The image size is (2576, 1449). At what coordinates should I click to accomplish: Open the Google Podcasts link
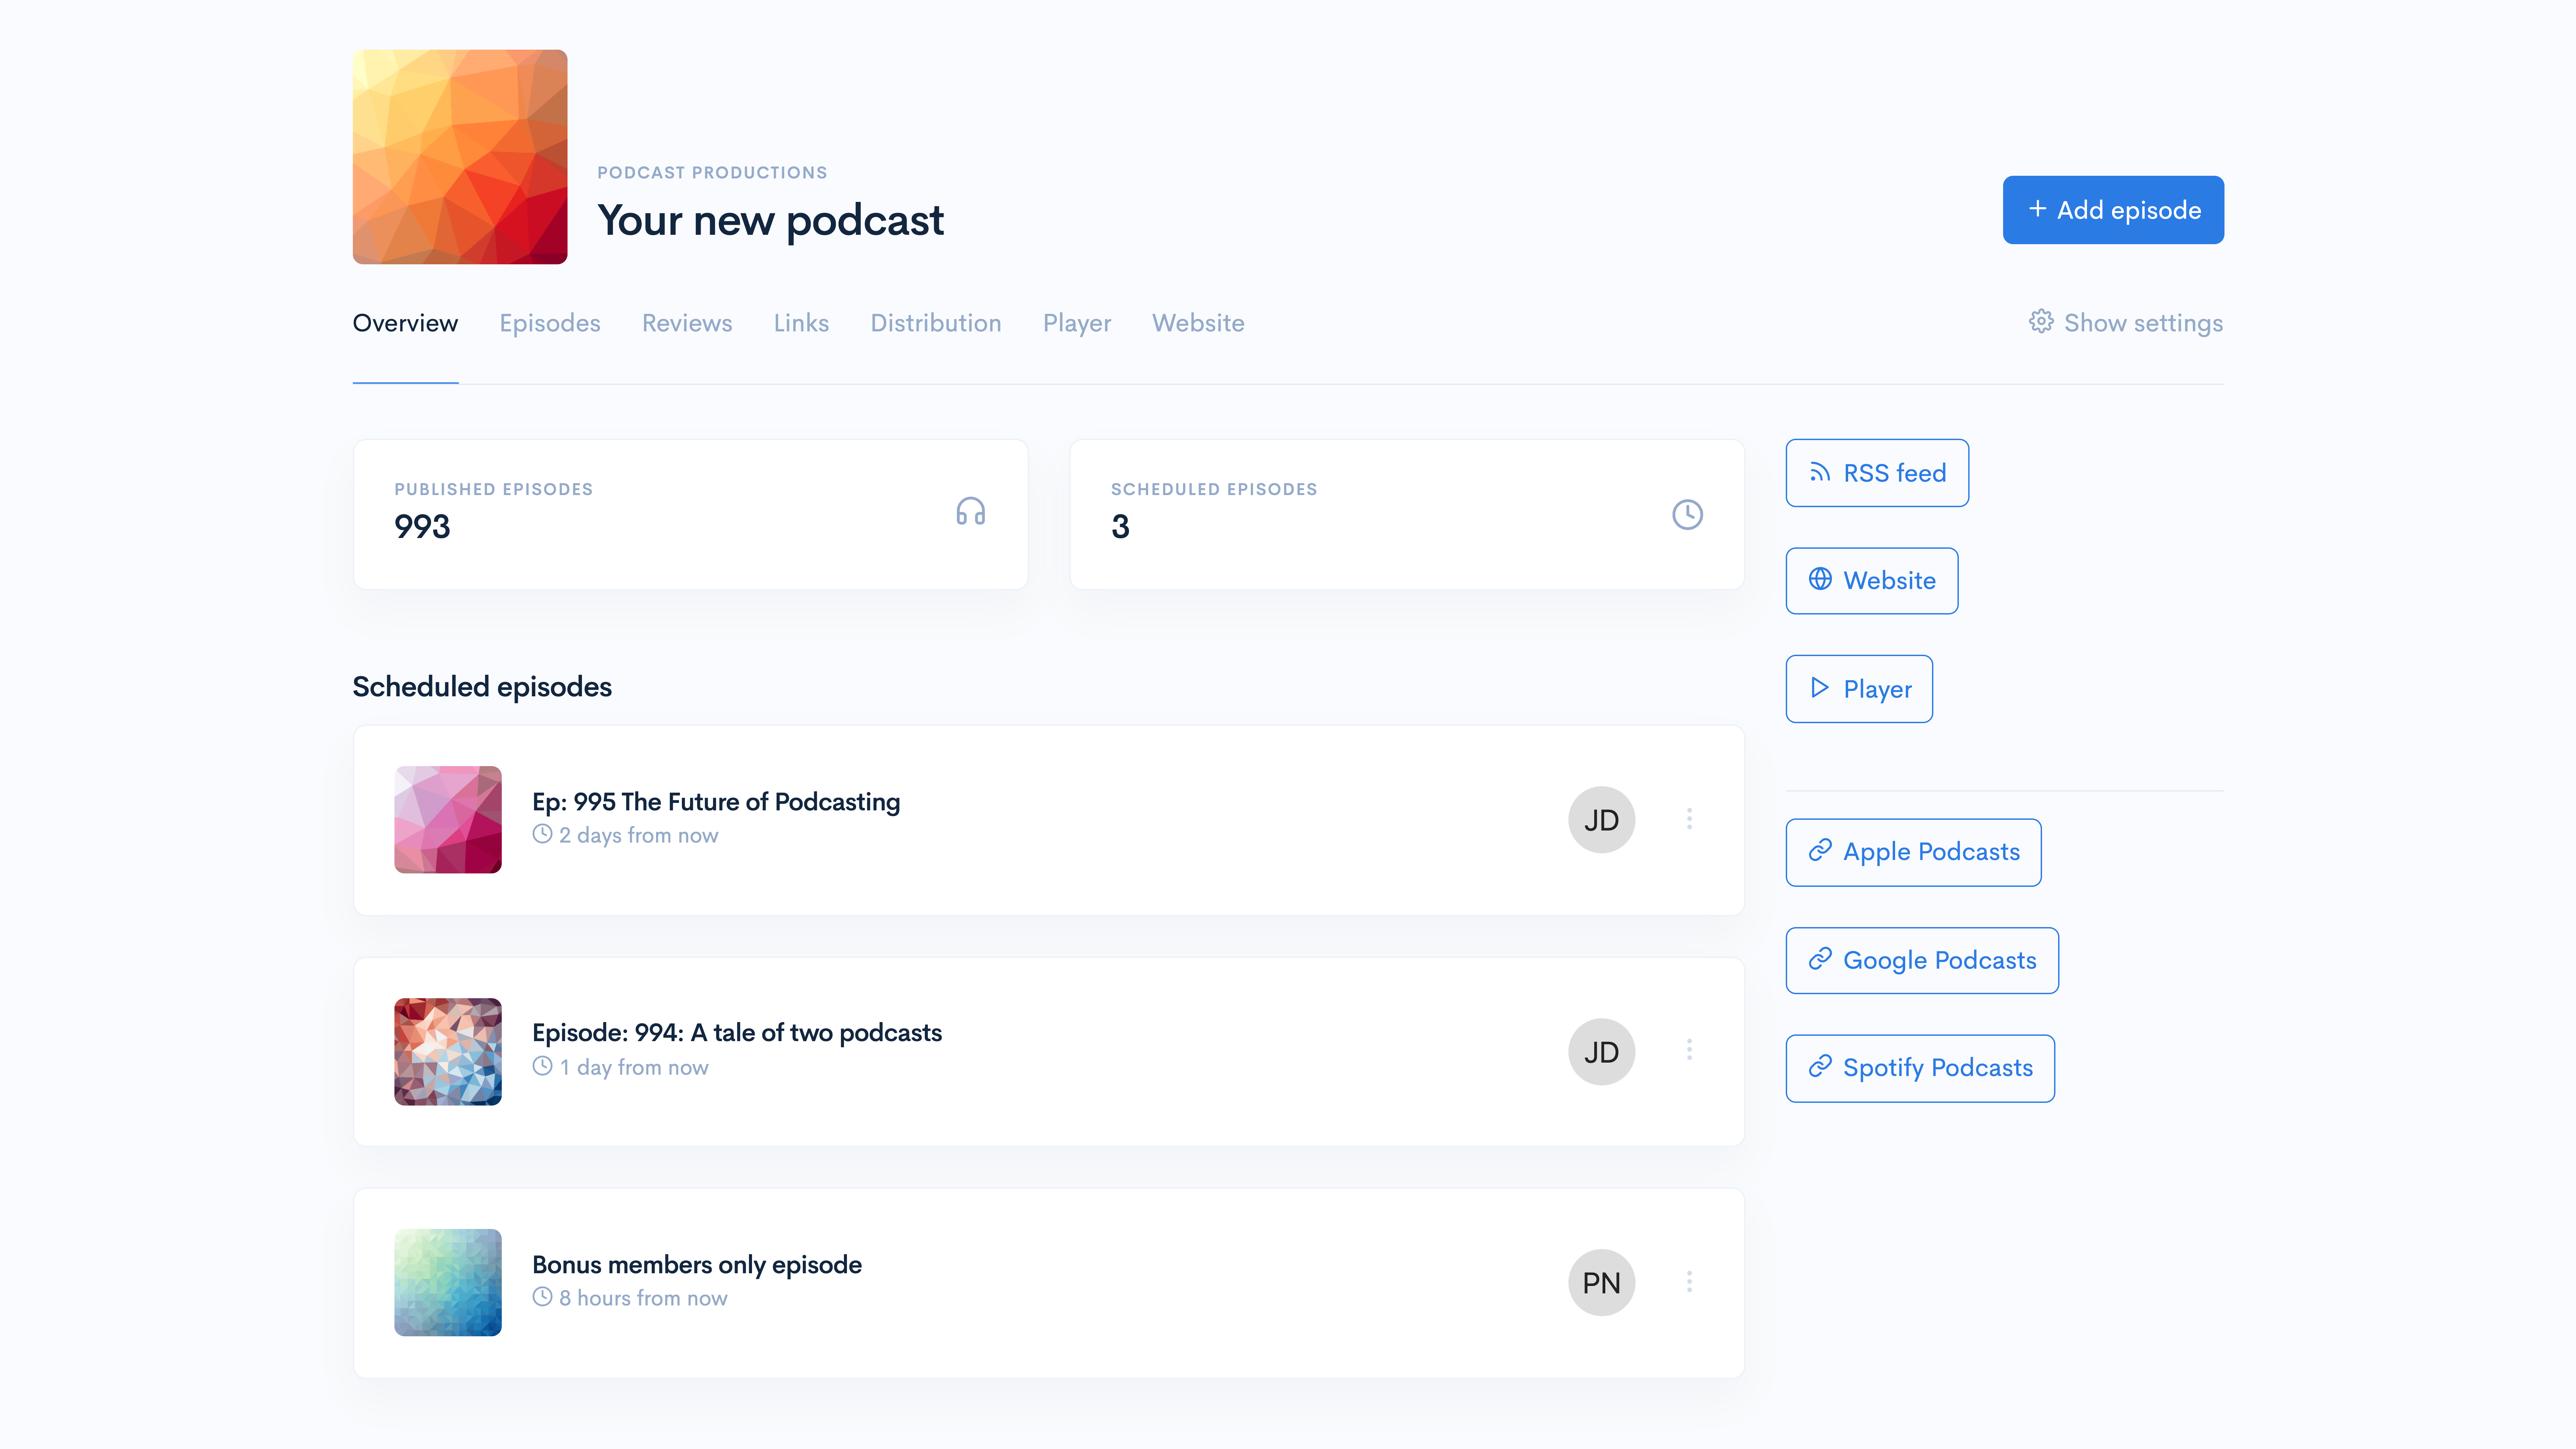1922,960
